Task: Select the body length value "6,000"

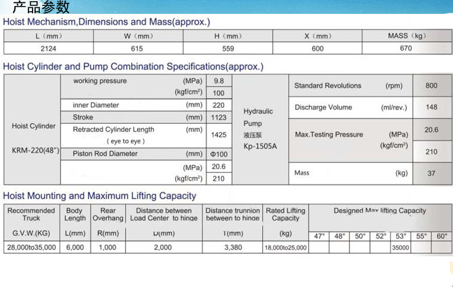Action: tap(75, 247)
